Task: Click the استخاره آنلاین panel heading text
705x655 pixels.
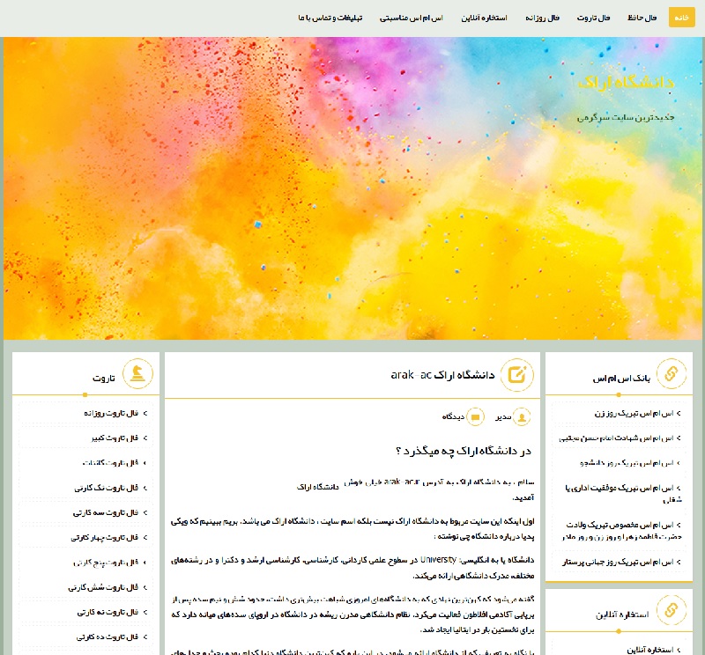Action: coord(622,615)
